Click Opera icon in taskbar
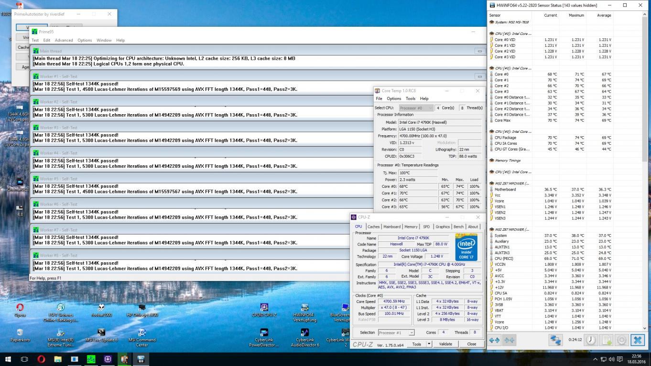This screenshot has width=651, height=366. click(41, 359)
